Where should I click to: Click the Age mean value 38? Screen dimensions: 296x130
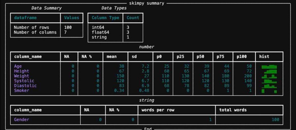coord(122,66)
